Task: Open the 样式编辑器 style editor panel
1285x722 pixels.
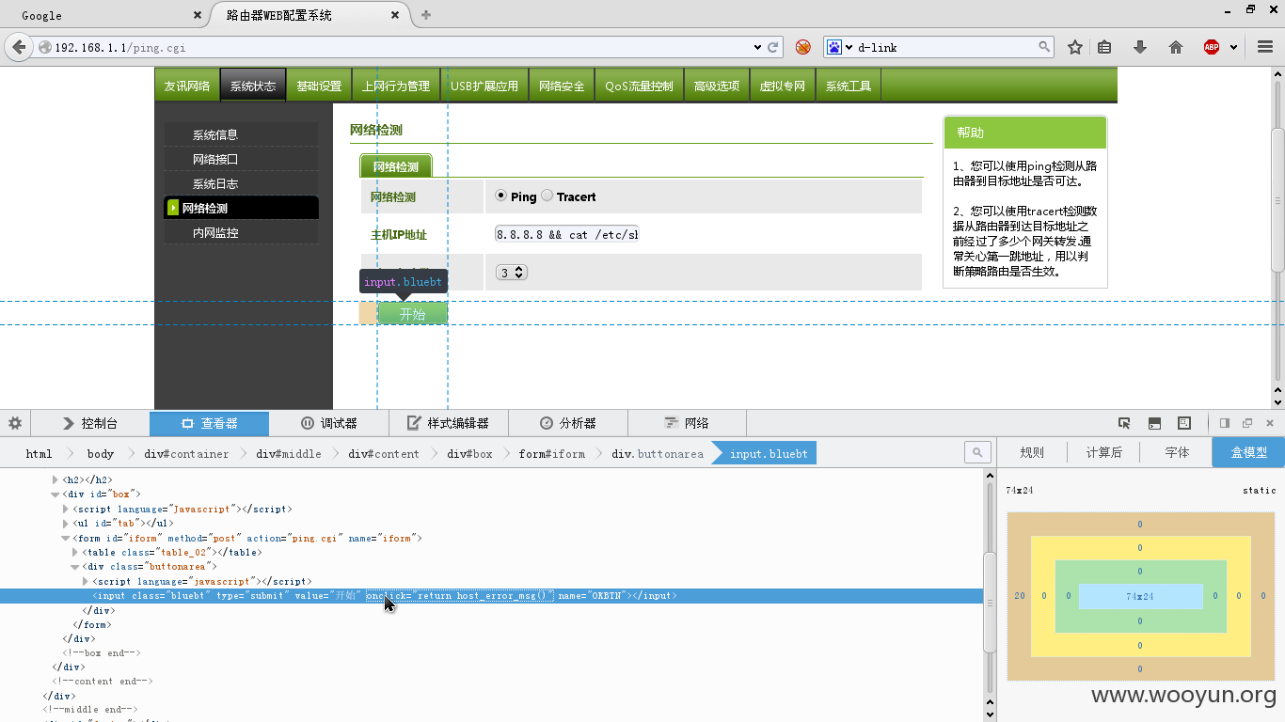Action: click(449, 423)
